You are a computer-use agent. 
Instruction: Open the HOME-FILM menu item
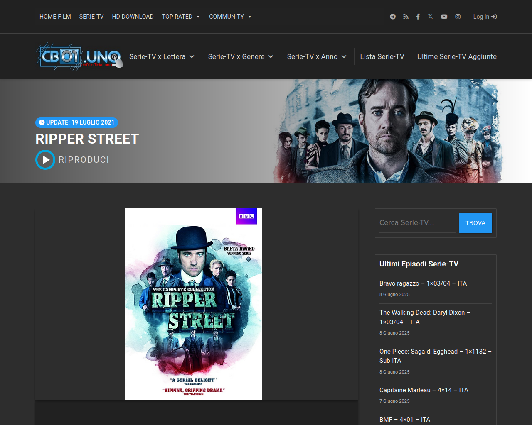pos(55,17)
